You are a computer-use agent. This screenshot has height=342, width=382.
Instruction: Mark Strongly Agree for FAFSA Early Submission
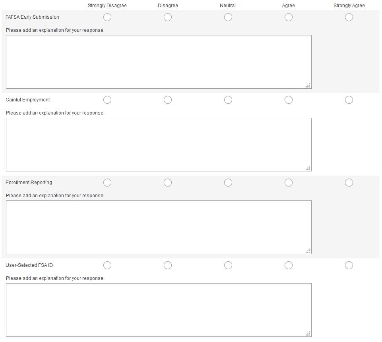[349, 17]
